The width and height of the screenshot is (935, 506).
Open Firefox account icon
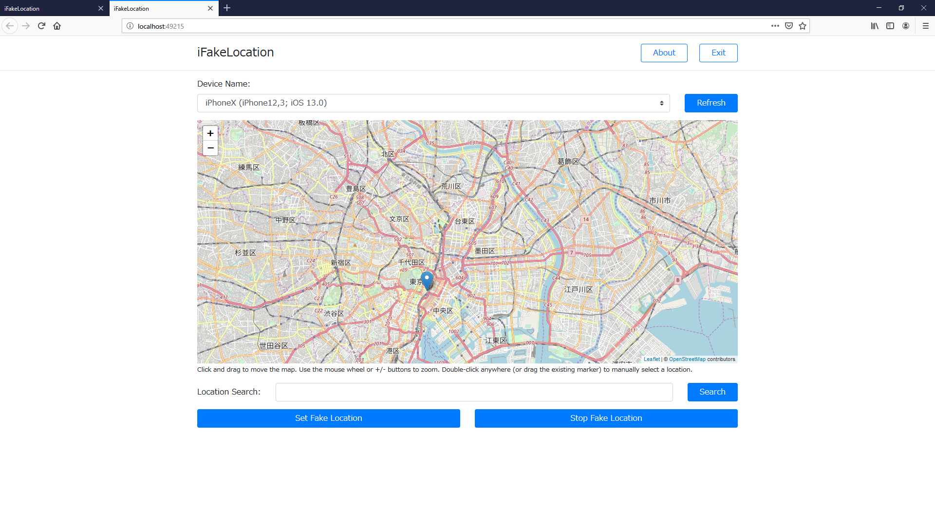pyautogui.click(x=906, y=26)
